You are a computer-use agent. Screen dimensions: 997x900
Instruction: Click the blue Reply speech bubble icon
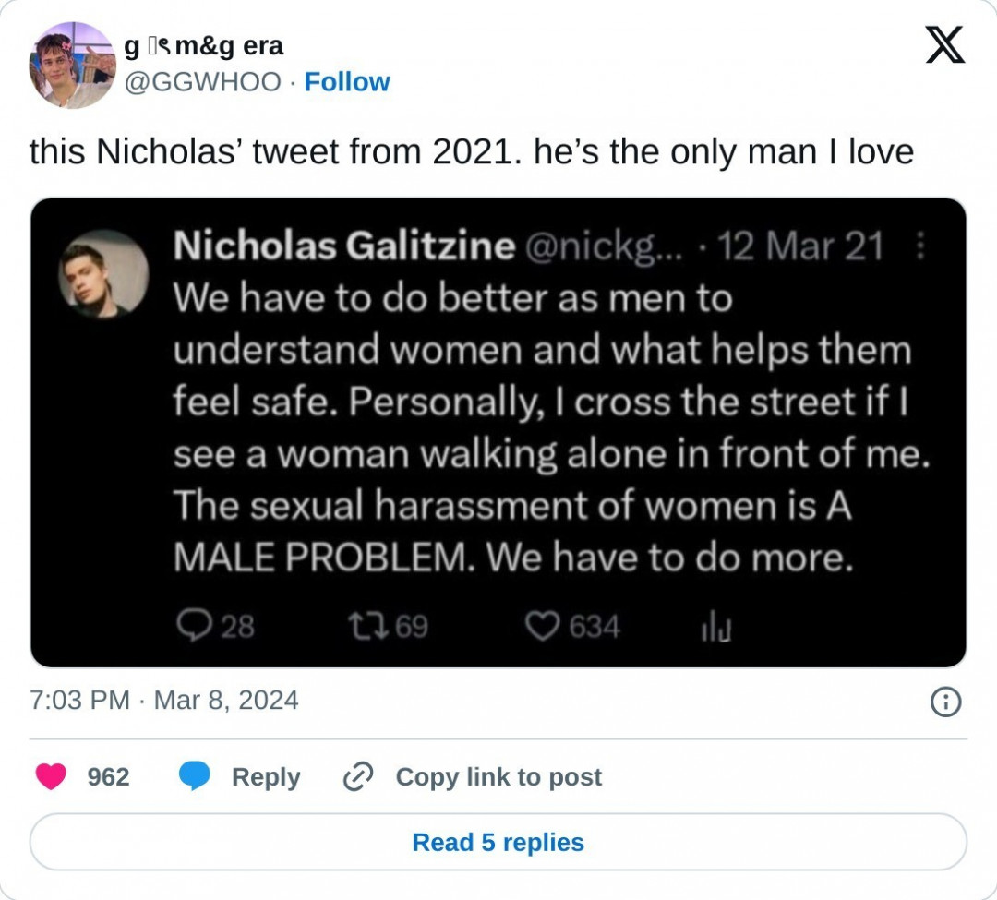click(194, 777)
